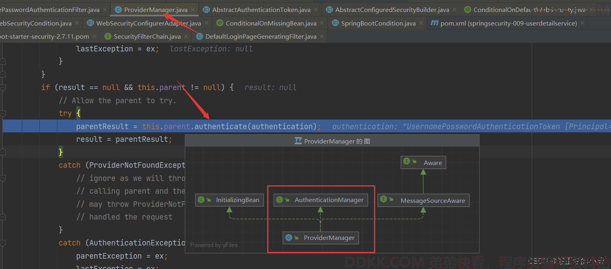
Task: Click the class icon on ProviderManager diagram node
Action: tap(289, 238)
